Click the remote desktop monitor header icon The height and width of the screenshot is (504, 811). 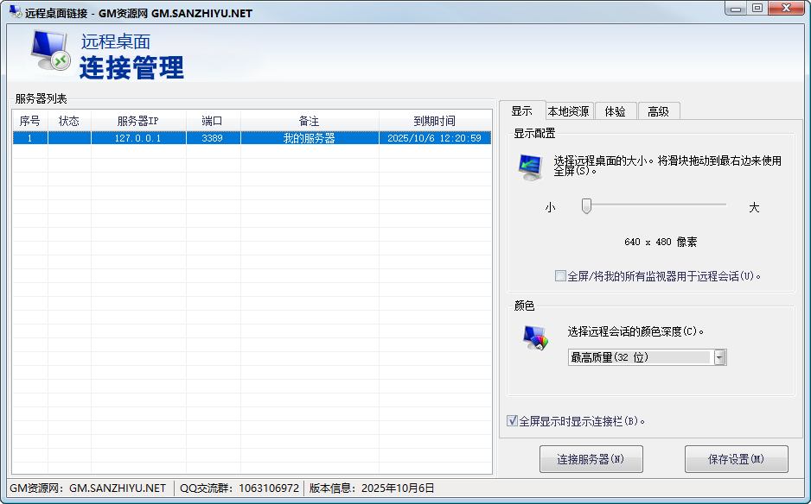pyautogui.click(x=52, y=52)
